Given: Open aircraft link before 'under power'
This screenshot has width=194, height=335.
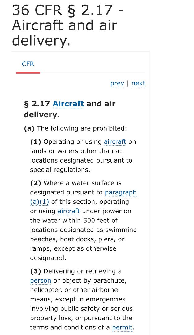Looking at the screenshot, I should tap(69, 211).
